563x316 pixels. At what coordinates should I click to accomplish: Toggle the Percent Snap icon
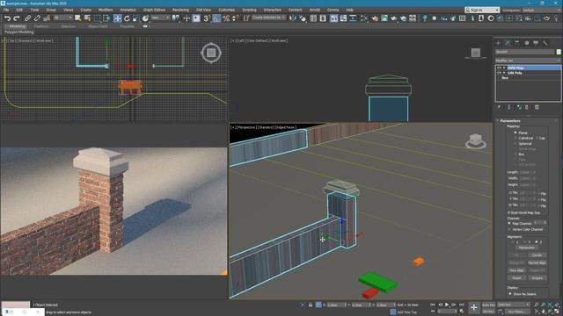point(226,18)
